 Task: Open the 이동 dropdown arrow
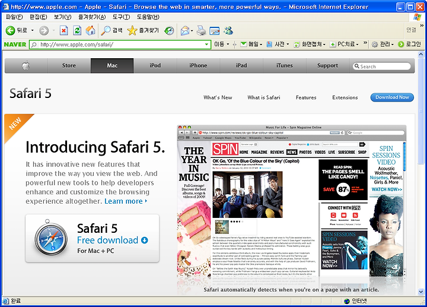228,44
